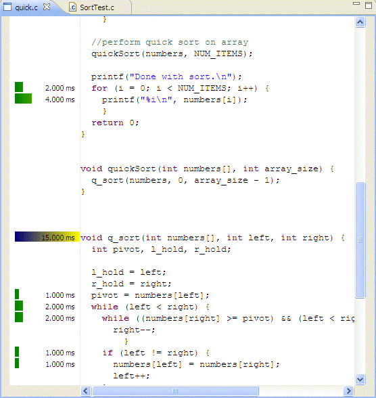The image size is (376, 398).
Task: Click the r_hold = right; line
Action: [x=131, y=284]
